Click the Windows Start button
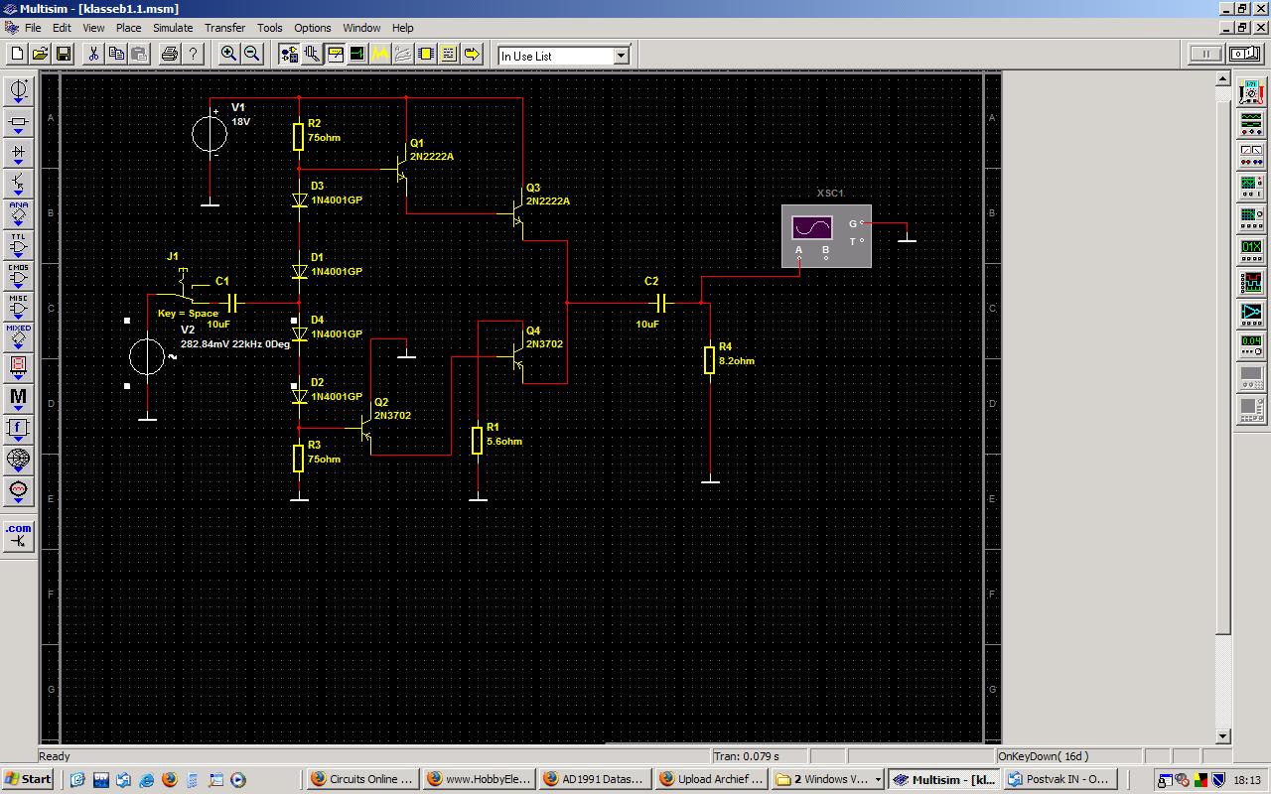This screenshot has width=1271, height=794. [28, 779]
